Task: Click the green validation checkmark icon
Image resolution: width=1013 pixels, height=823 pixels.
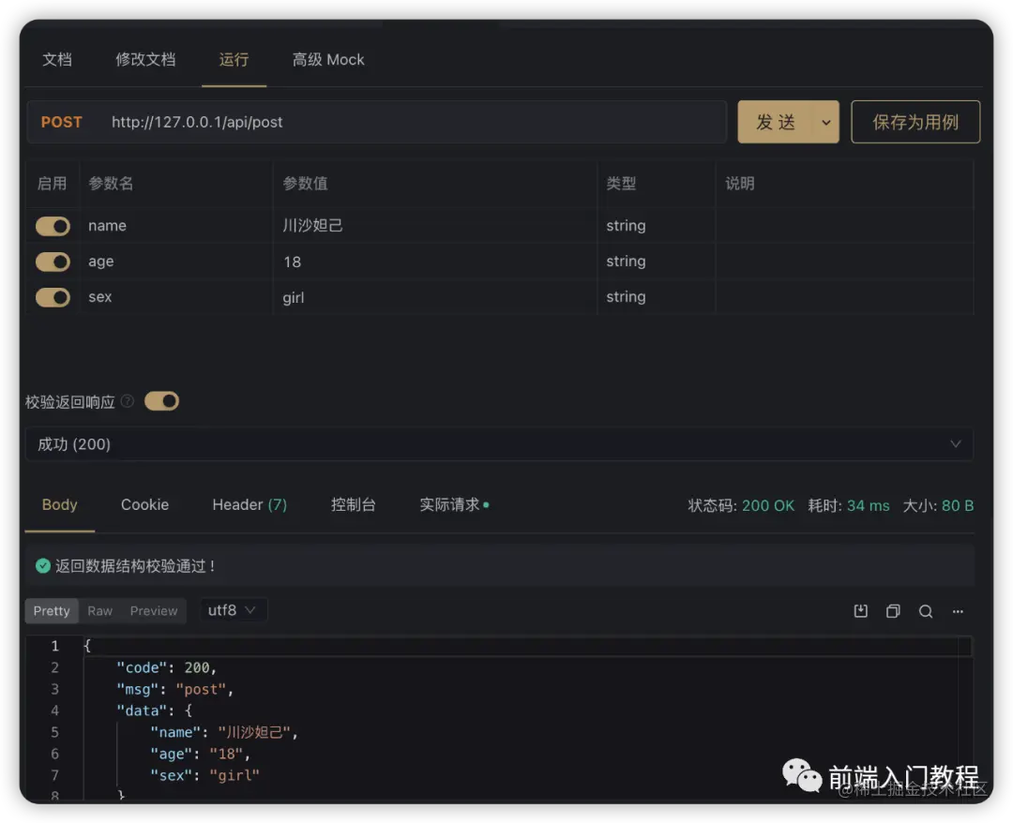Action: tap(43, 566)
